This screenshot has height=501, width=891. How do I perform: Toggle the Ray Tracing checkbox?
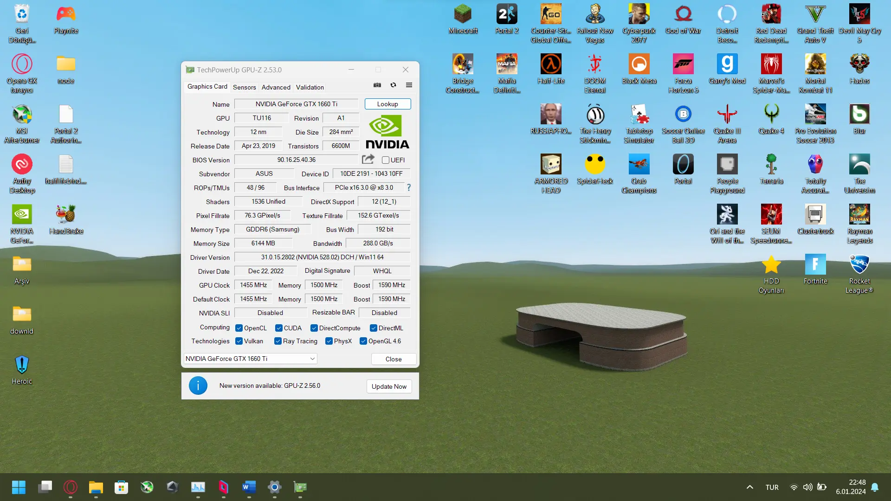[x=278, y=341]
